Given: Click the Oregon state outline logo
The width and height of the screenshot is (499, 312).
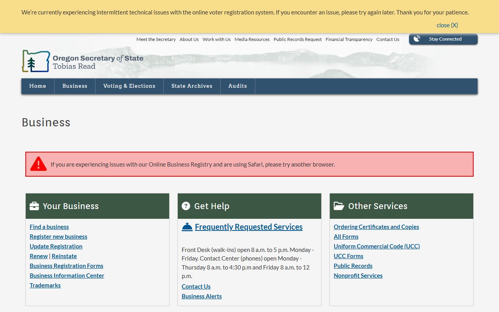Looking at the screenshot, I should (36, 61).
